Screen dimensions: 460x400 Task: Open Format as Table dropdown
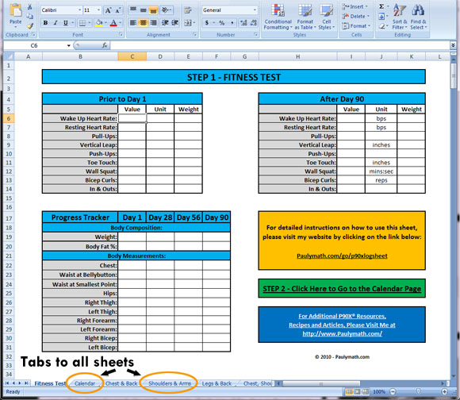(x=305, y=17)
